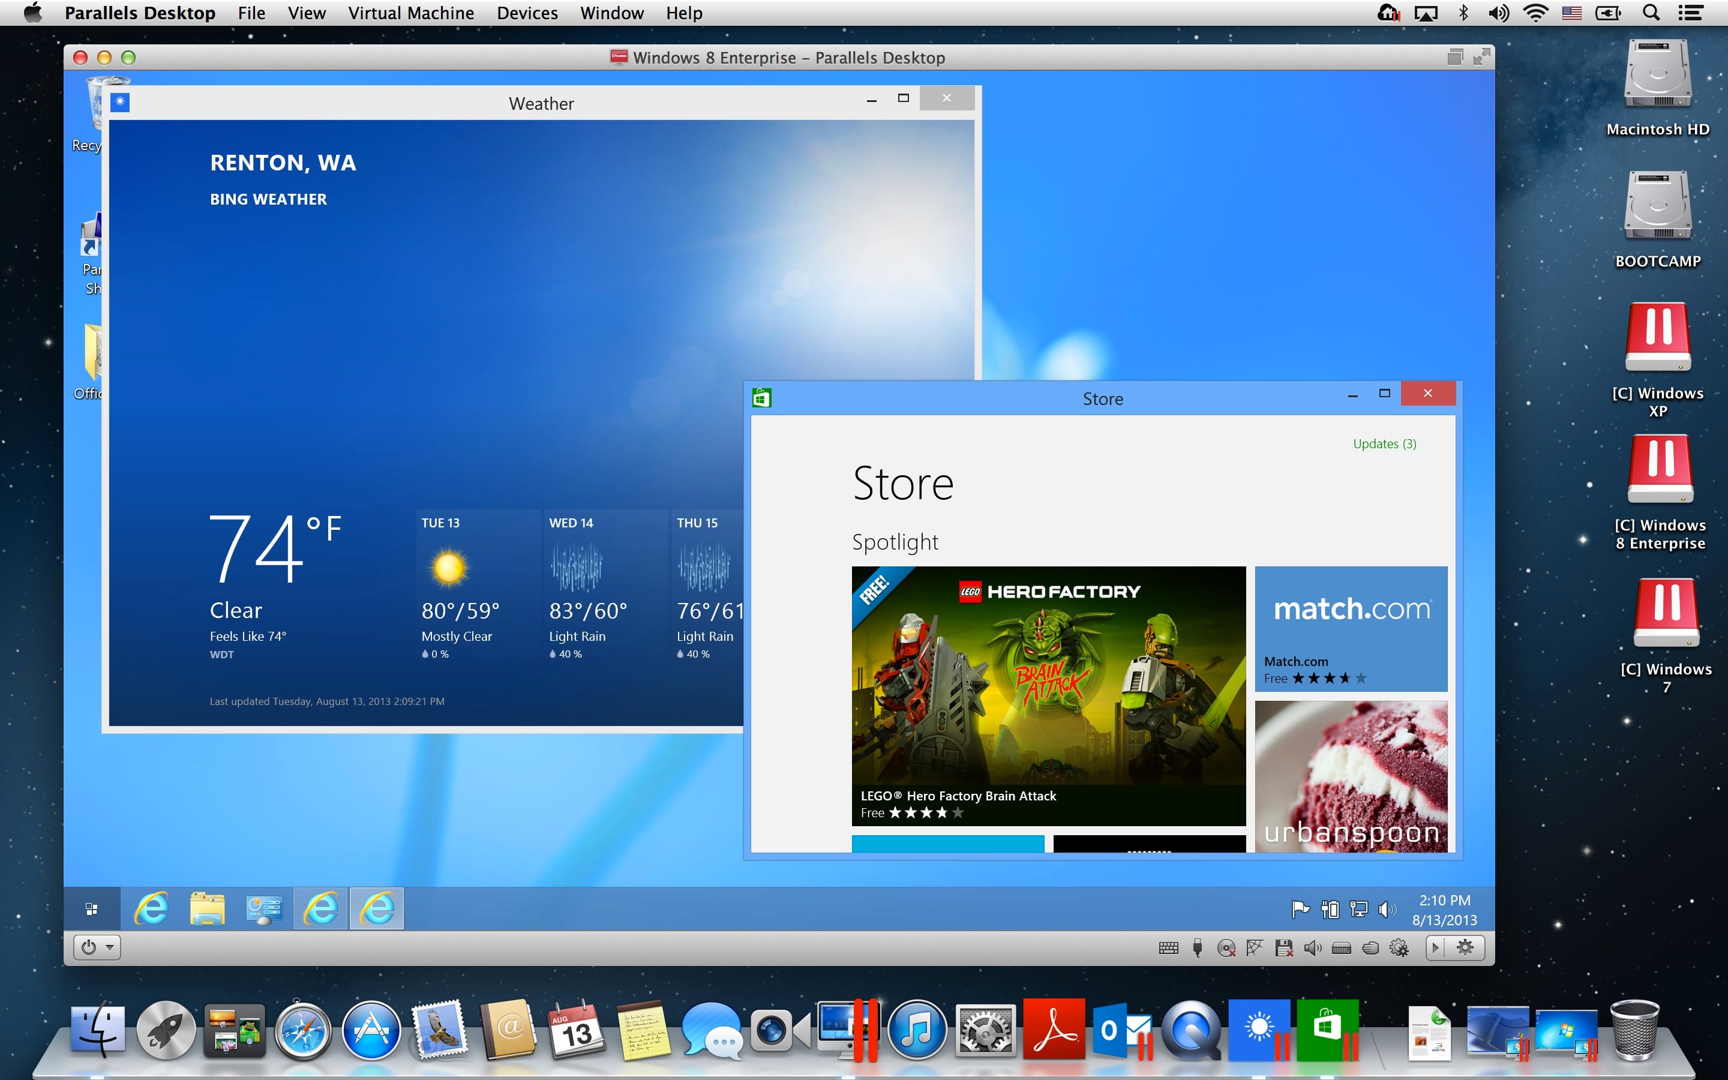The height and width of the screenshot is (1080, 1728).
Task: Click the USB connector icon in status bar
Action: [1198, 948]
